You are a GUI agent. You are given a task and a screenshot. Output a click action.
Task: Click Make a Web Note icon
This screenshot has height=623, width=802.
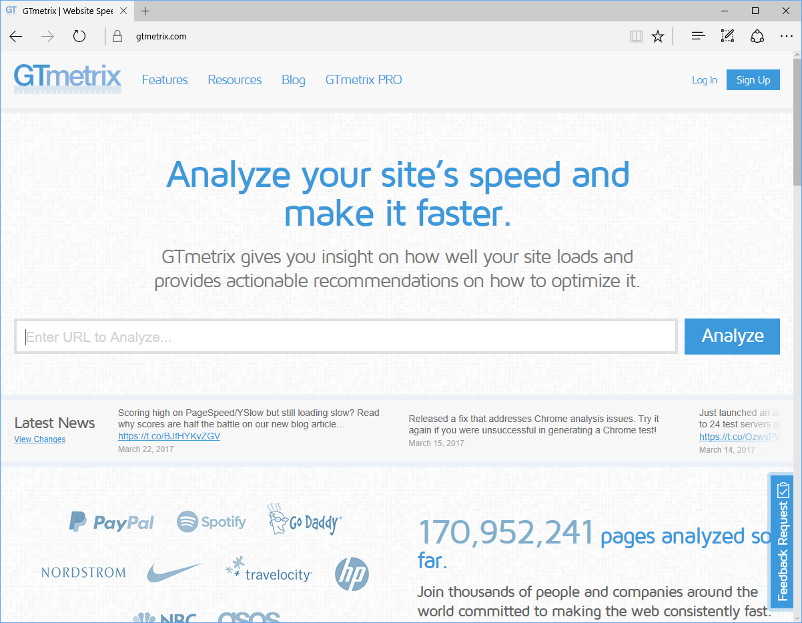(x=727, y=37)
